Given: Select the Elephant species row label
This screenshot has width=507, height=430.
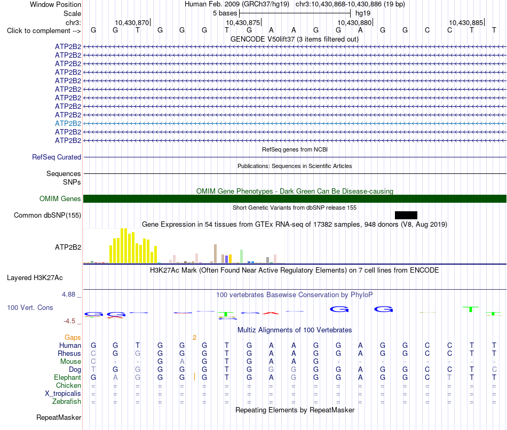Looking at the screenshot, I should (x=68, y=378).
